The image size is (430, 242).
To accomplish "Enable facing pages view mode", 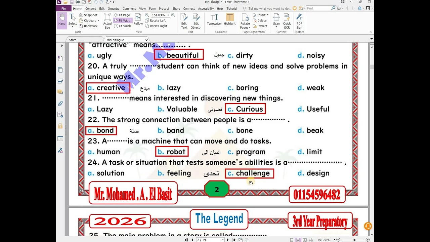I will 304,240.
